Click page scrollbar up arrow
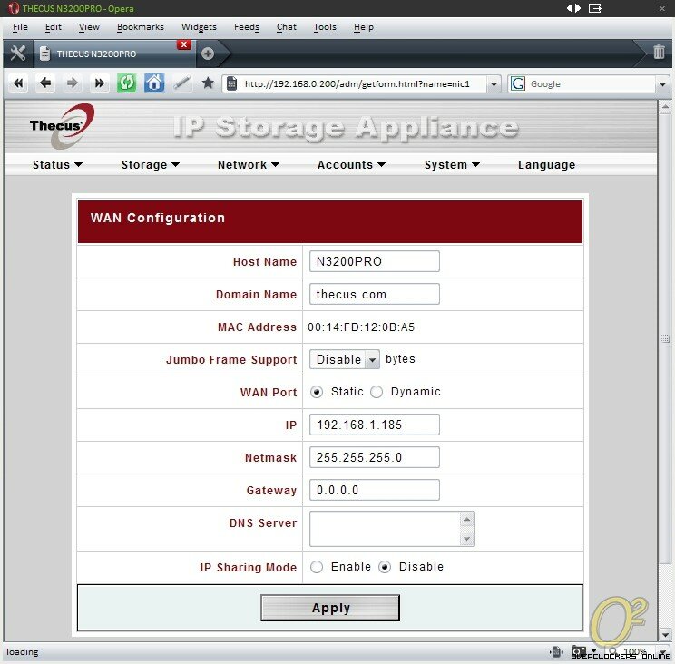The width and height of the screenshot is (675, 664). [665, 106]
